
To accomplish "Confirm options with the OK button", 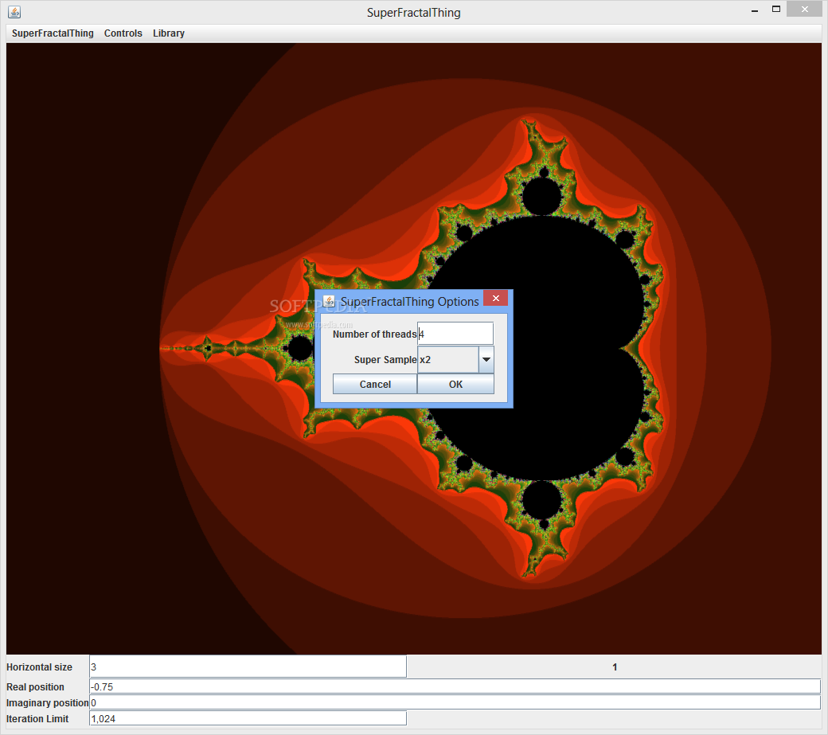I will pyautogui.click(x=455, y=384).
